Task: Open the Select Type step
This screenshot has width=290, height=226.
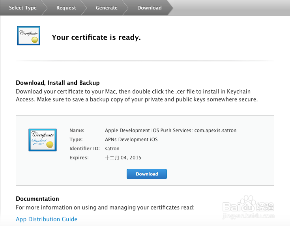Action: click(x=23, y=8)
